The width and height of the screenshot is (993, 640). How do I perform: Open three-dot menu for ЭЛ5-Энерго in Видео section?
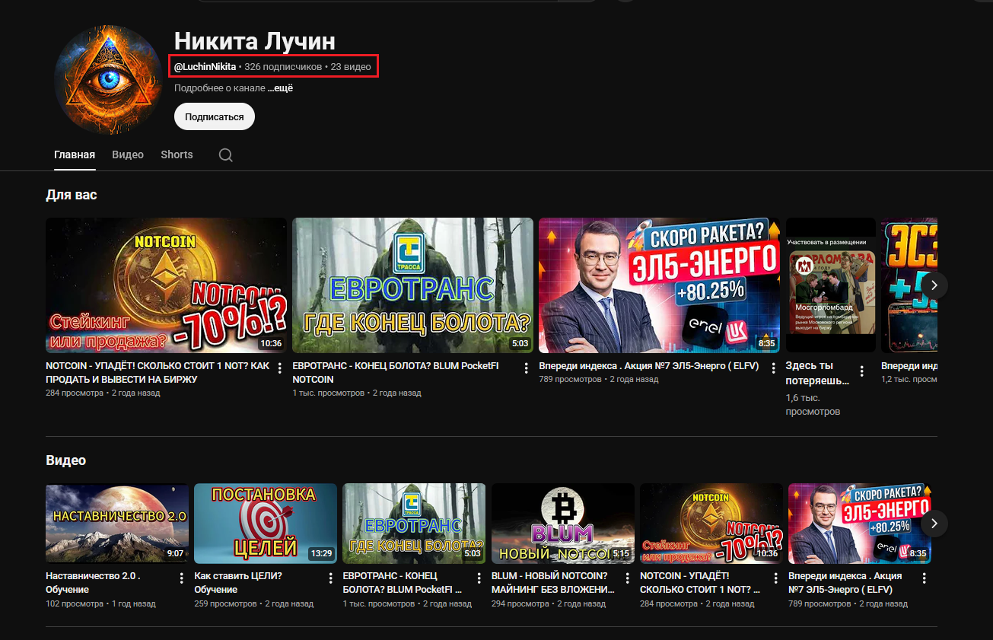coord(925,578)
